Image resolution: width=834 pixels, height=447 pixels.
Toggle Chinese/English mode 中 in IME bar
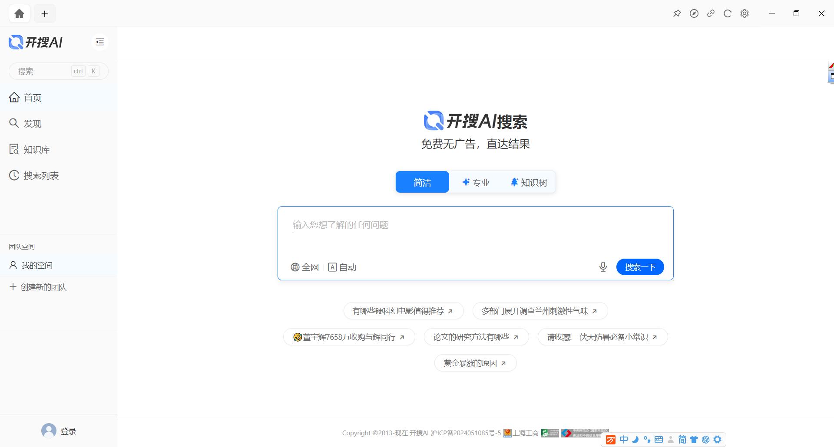(624, 440)
